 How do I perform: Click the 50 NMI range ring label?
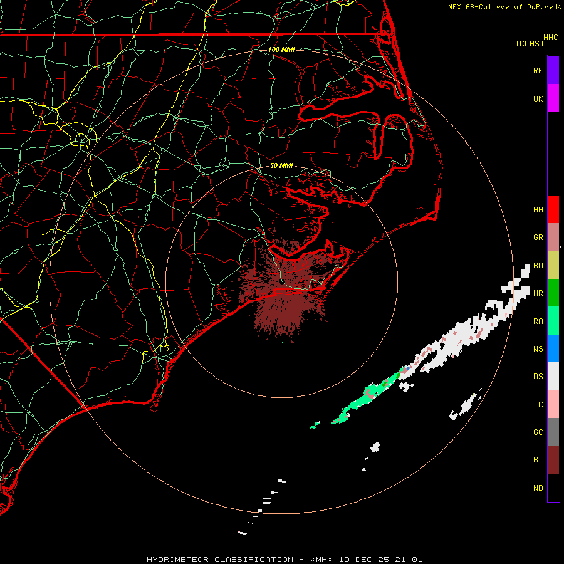click(281, 165)
